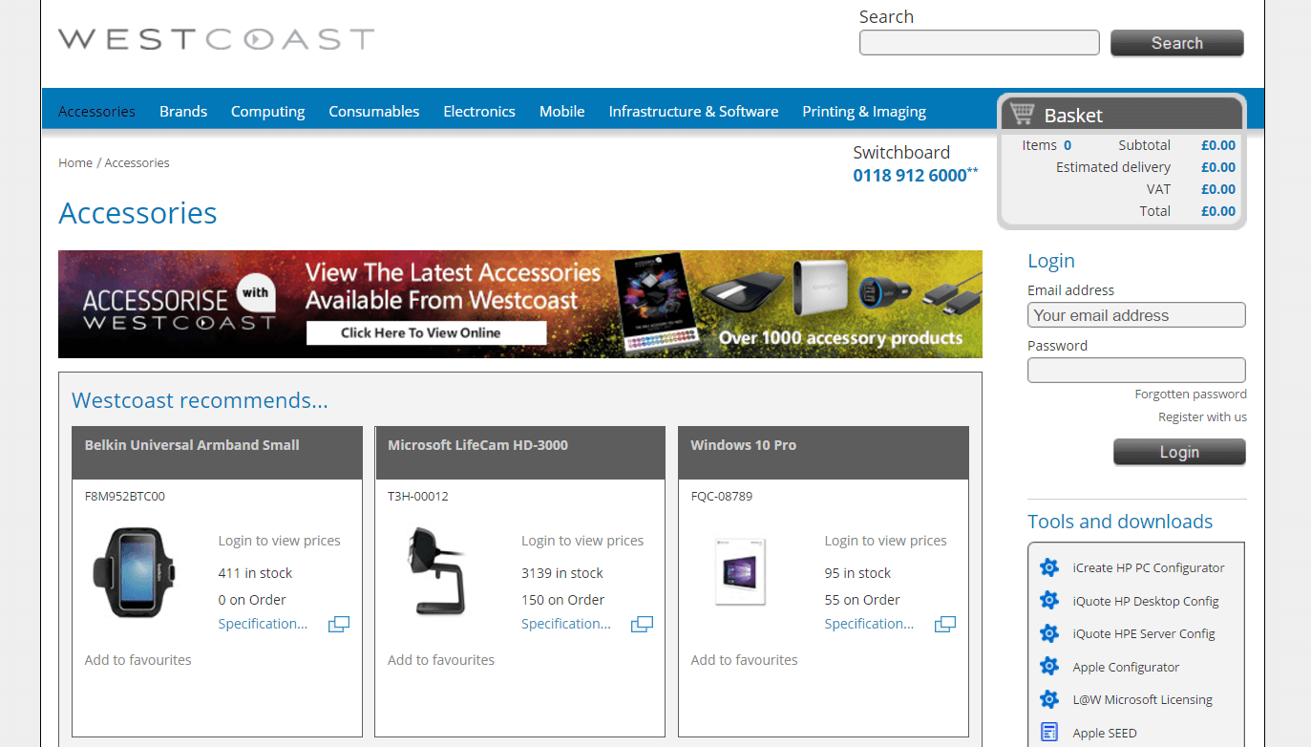Open the Accessories menu
This screenshot has height=747, width=1311.
click(96, 112)
